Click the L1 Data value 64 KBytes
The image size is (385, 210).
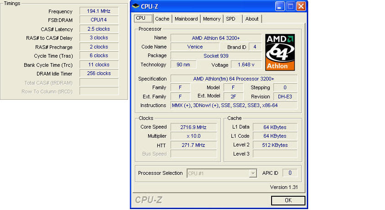pyautogui.click(x=275, y=127)
